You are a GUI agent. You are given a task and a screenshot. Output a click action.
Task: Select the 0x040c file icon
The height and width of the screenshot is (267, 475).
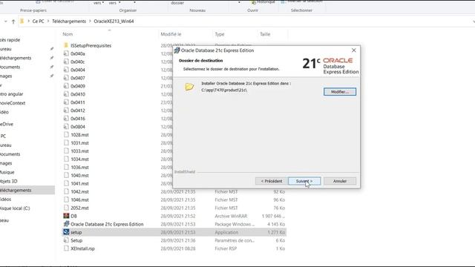[66, 62]
